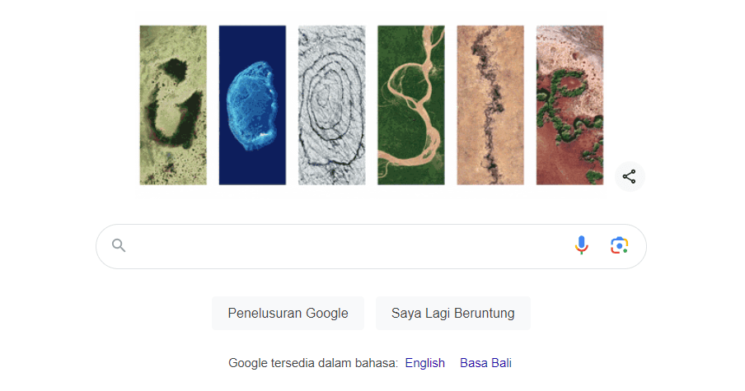
Task: Open the tan desert crack doodle panel
Action: pyautogui.click(x=490, y=105)
